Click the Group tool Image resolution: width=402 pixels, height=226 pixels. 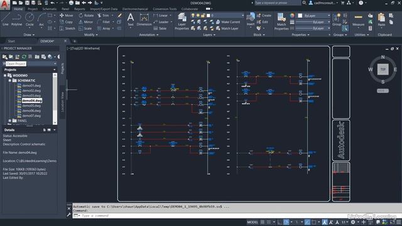[x=337, y=19]
